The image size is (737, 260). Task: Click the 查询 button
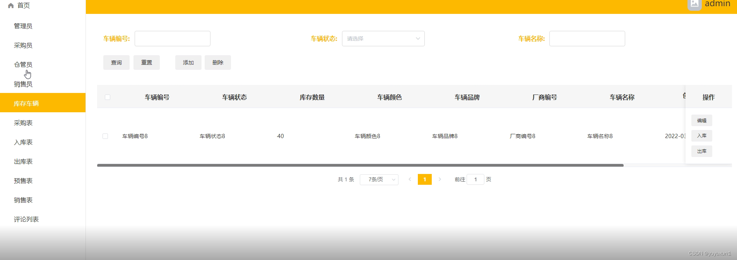(116, 62)
